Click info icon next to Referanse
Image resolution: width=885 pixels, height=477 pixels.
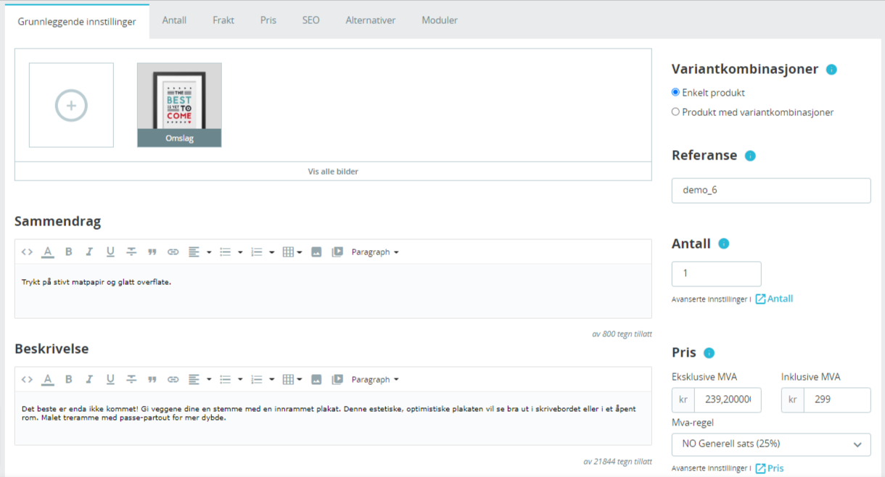(750, 156)
